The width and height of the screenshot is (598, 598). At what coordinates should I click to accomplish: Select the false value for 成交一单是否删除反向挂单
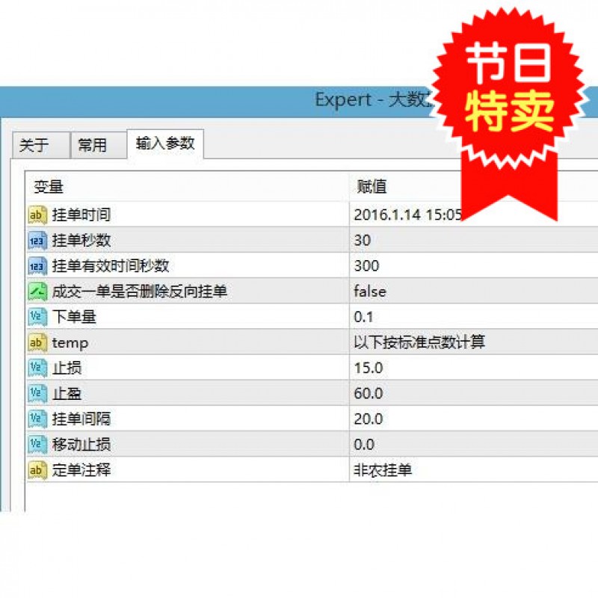pyautogui.click(x=370, y=292)
